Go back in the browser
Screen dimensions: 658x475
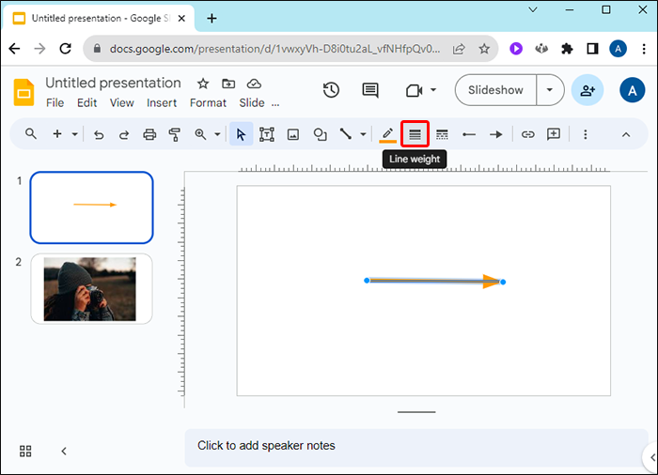(x=15, y=49)
